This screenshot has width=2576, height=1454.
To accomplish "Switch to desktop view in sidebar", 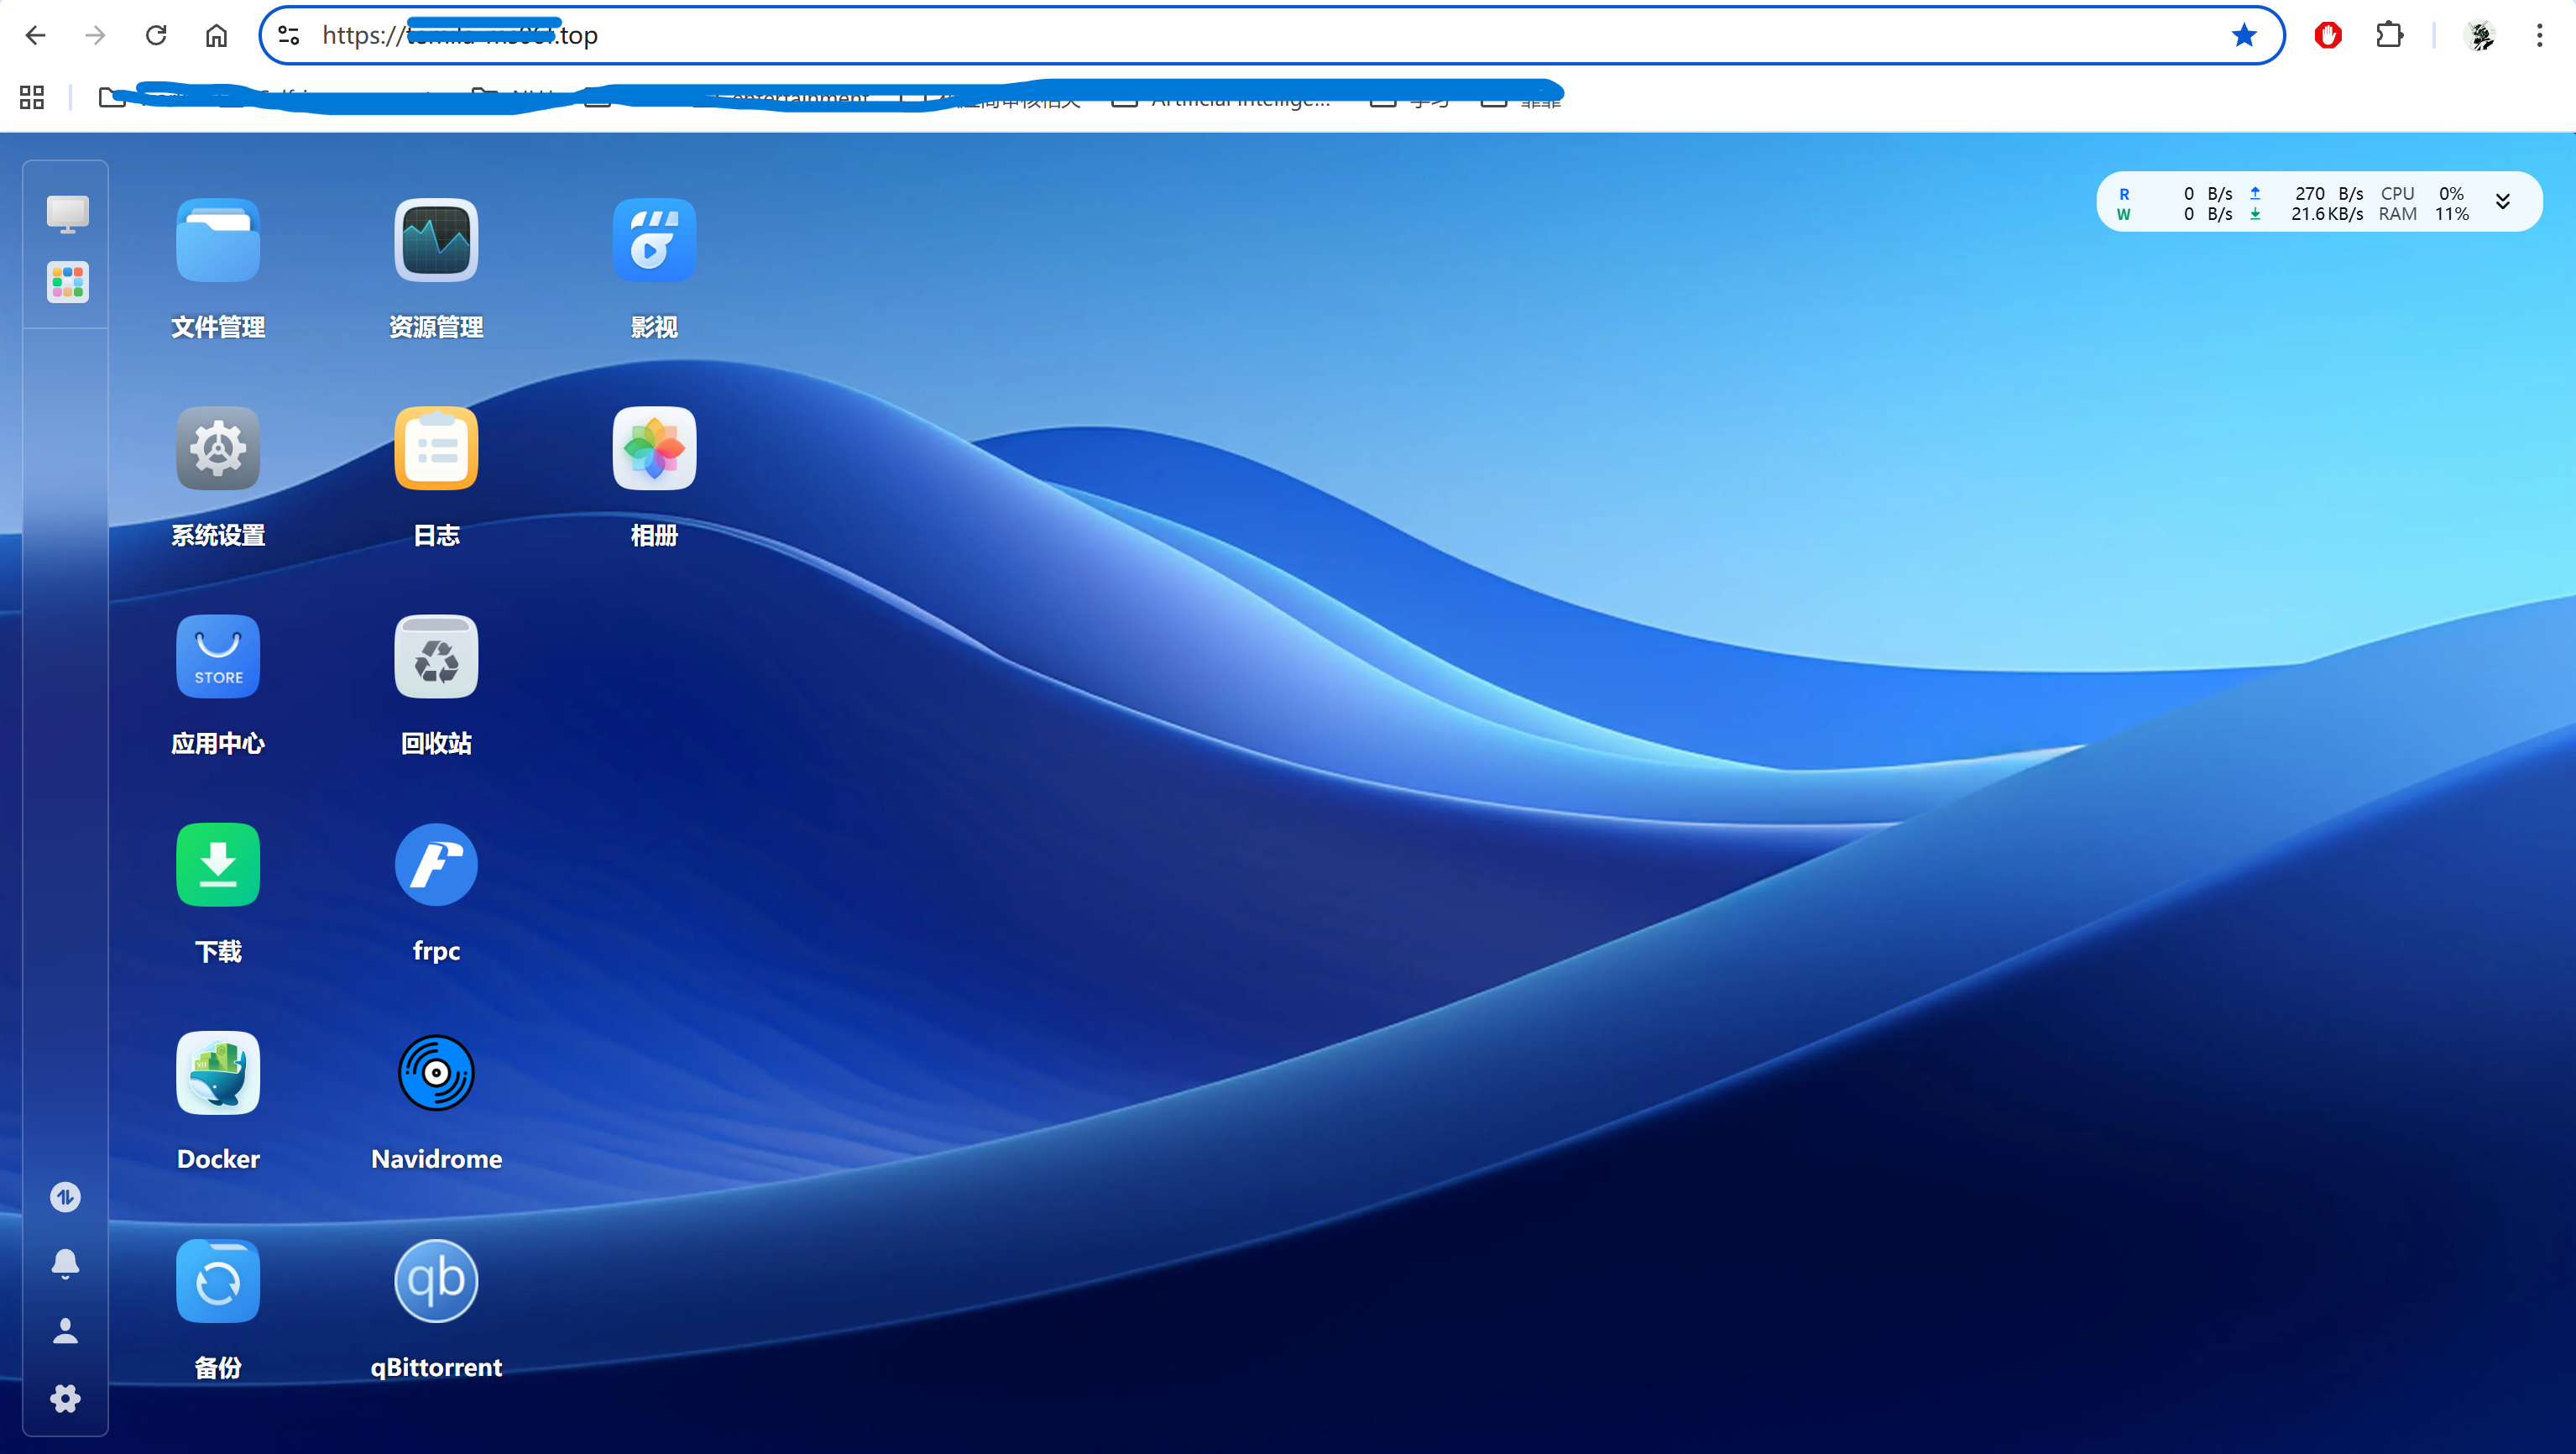I will 67,213.
